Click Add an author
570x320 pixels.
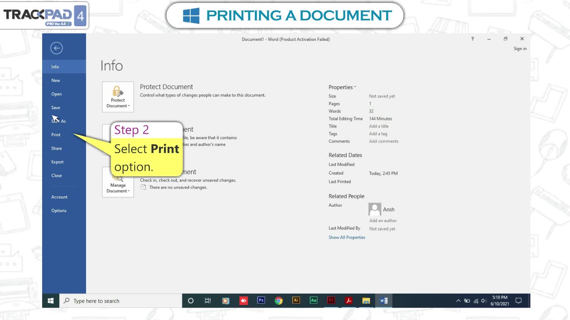[383, 221]
